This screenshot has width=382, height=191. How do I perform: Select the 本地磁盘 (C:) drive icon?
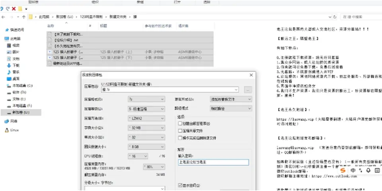pyautogui.click(x=9, y=85)
